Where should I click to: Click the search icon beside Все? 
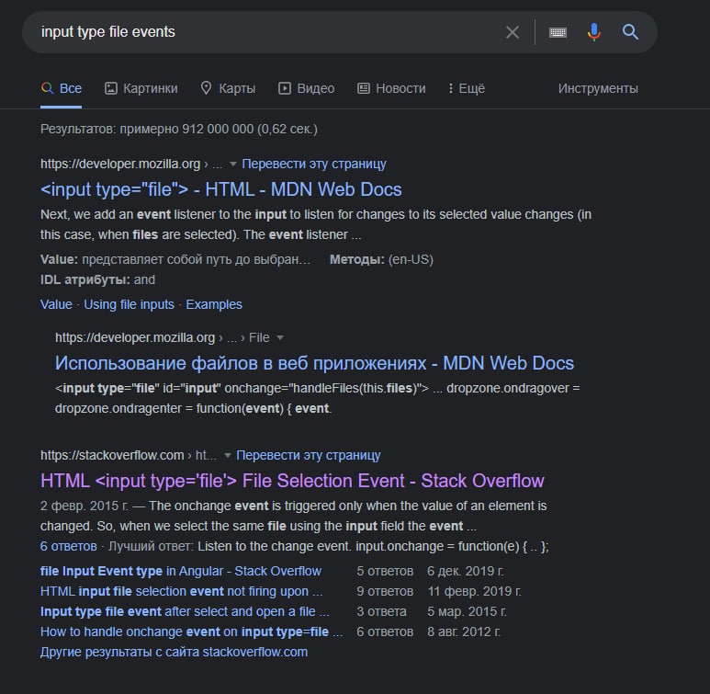47,88
